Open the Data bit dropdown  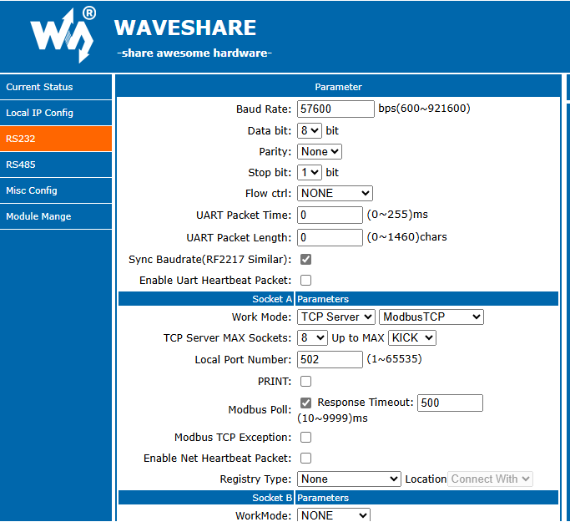click(309, 131)
